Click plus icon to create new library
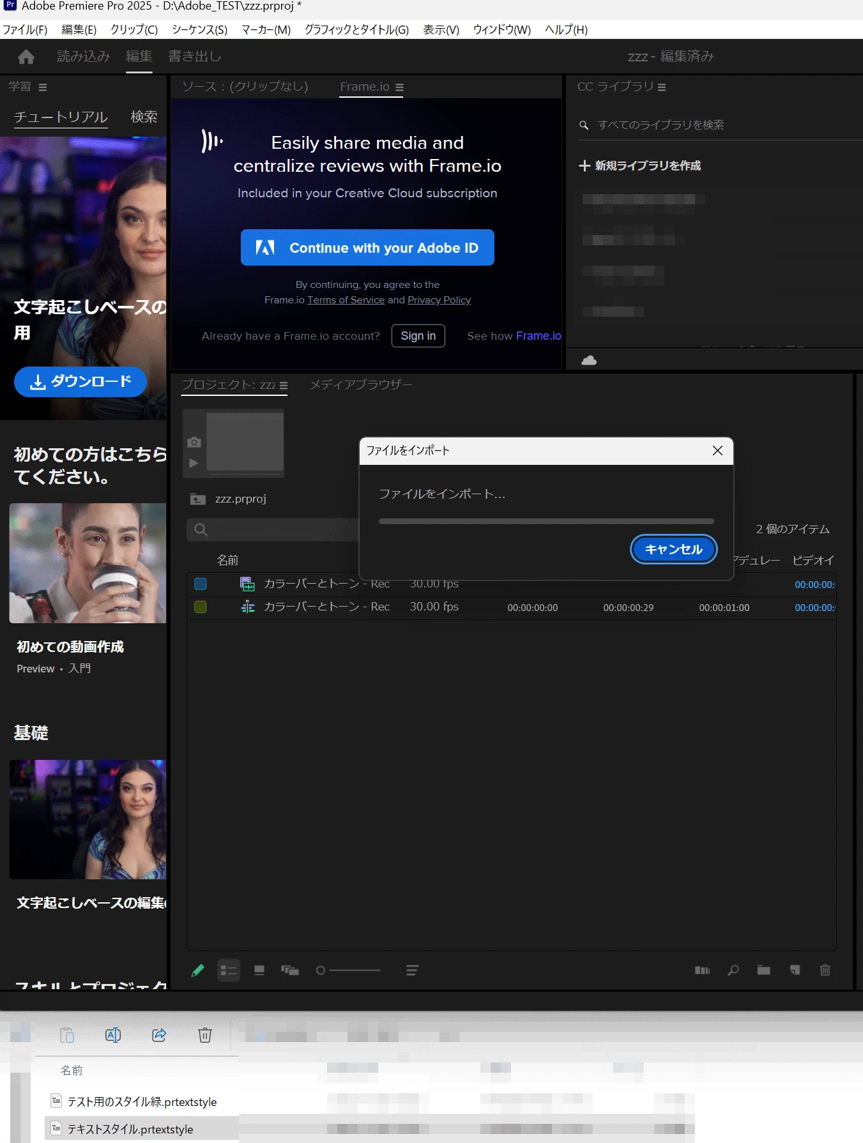Viewport: 863px width, 1143px height. 584,166
